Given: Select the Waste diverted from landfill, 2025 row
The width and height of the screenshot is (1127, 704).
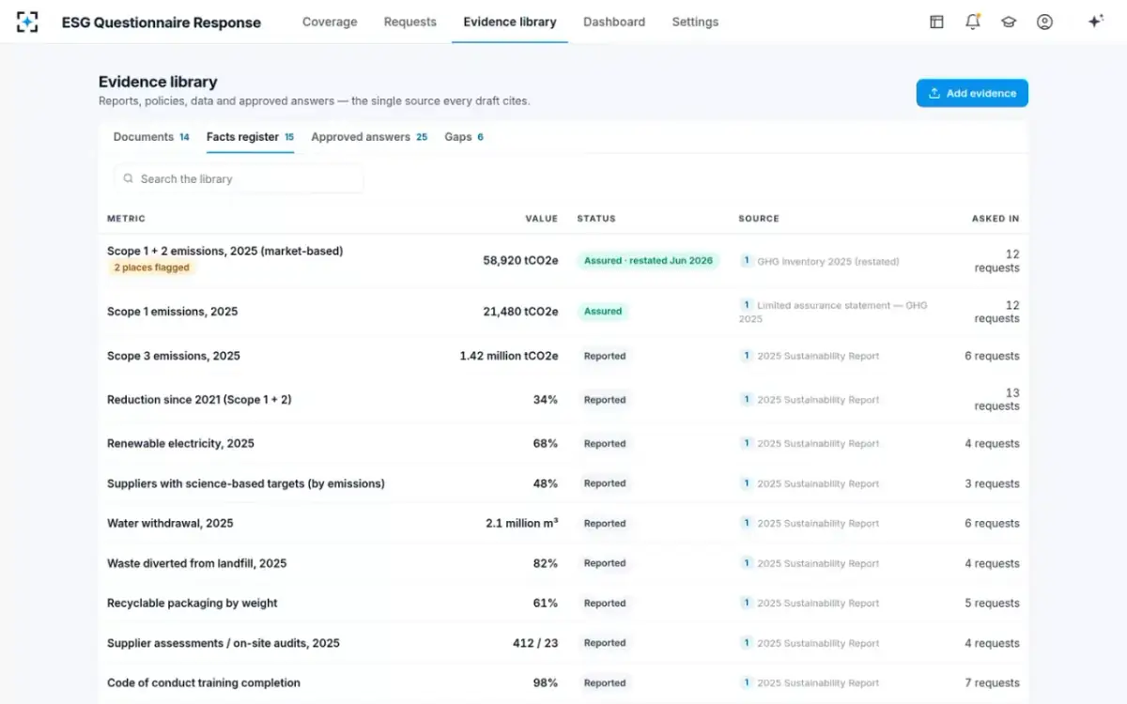Looking at the screenshot, I should pos(563,563).
